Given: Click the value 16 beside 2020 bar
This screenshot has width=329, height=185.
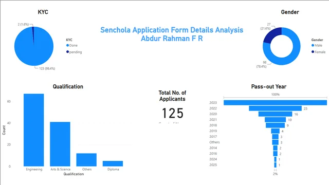Looking at the screenshot, I should pyautogui.click(x=296, y=114).
